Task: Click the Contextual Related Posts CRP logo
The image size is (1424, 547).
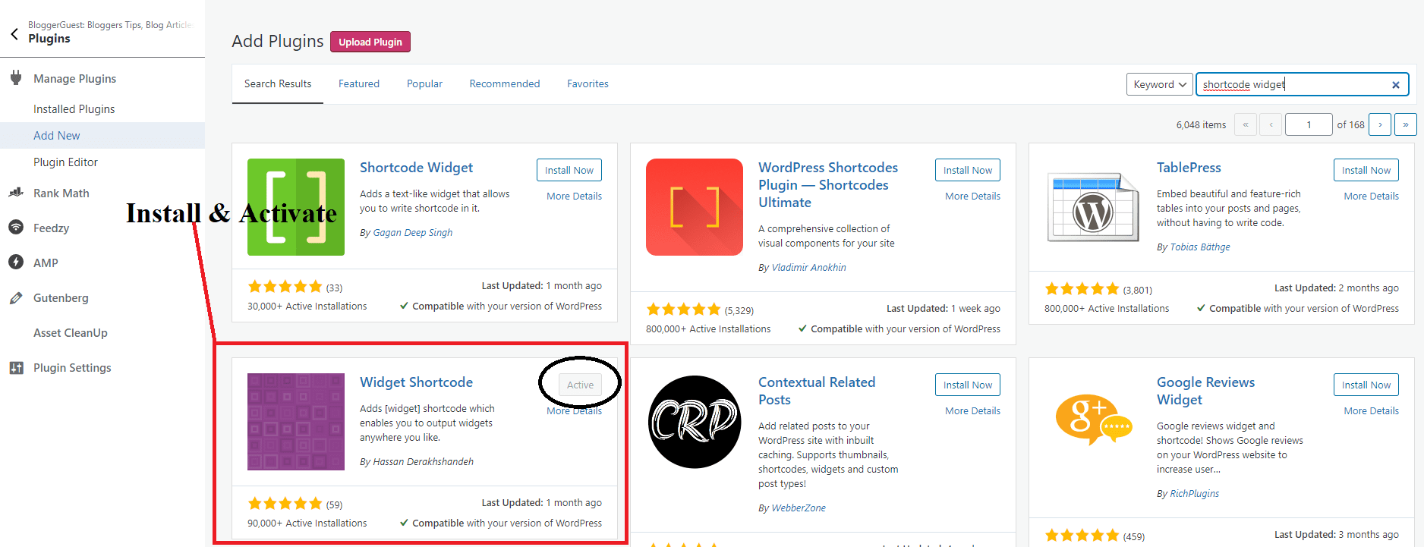Action: pyautogui.click(x=695, y=422)
